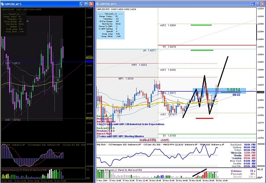266x183 pixels.
Task: Click the Moscow 12:06 PM clock row
Action: (x=243, y=153)
